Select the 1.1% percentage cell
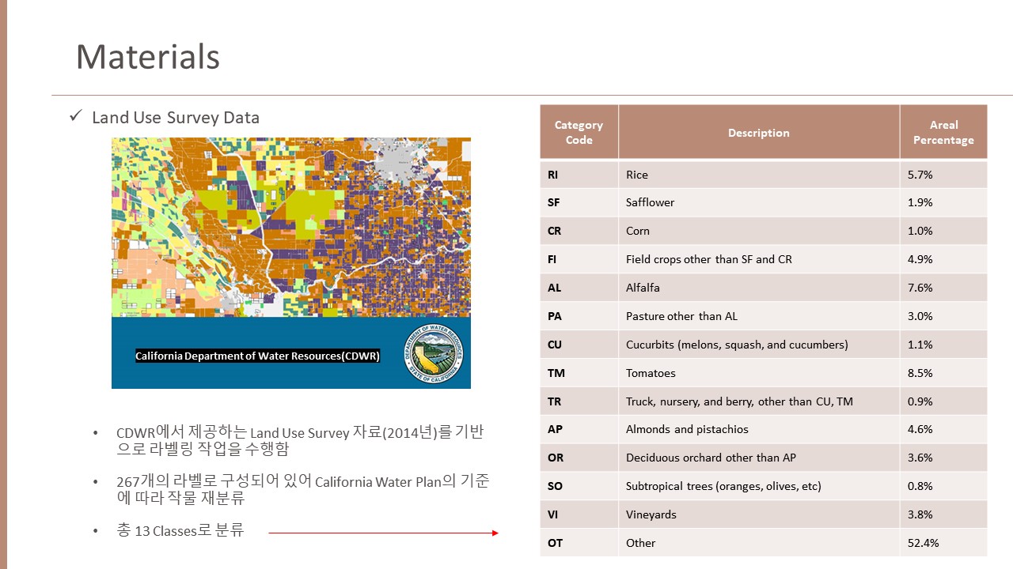This screenshot has height=569, width=1013. [x=943, y=345]
